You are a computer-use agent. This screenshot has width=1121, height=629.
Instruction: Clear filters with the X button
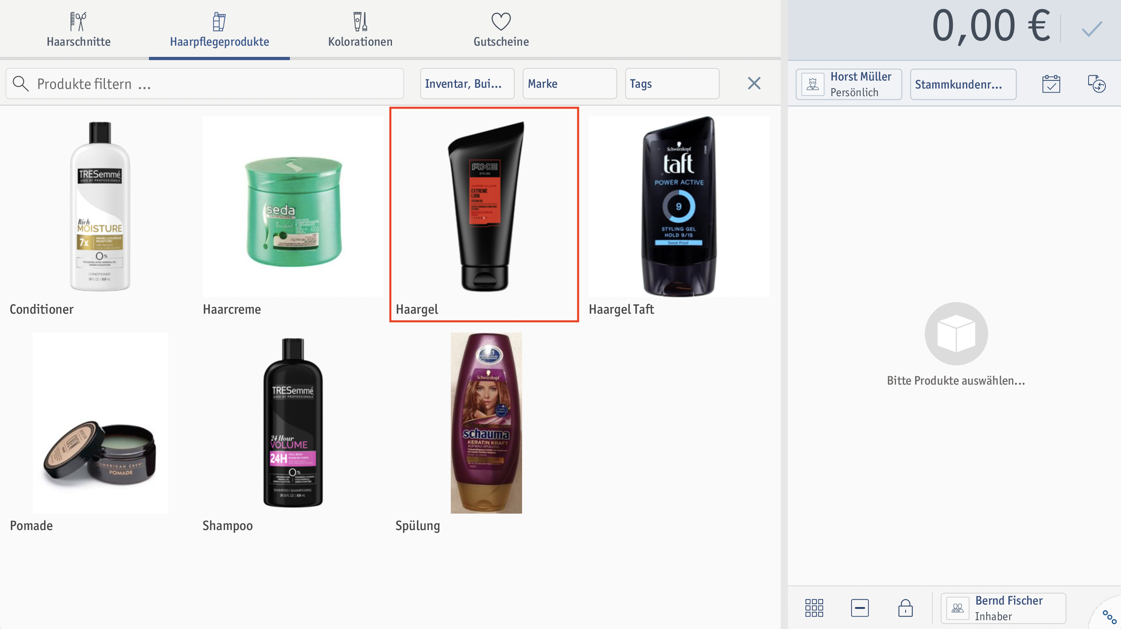(754, 83)
